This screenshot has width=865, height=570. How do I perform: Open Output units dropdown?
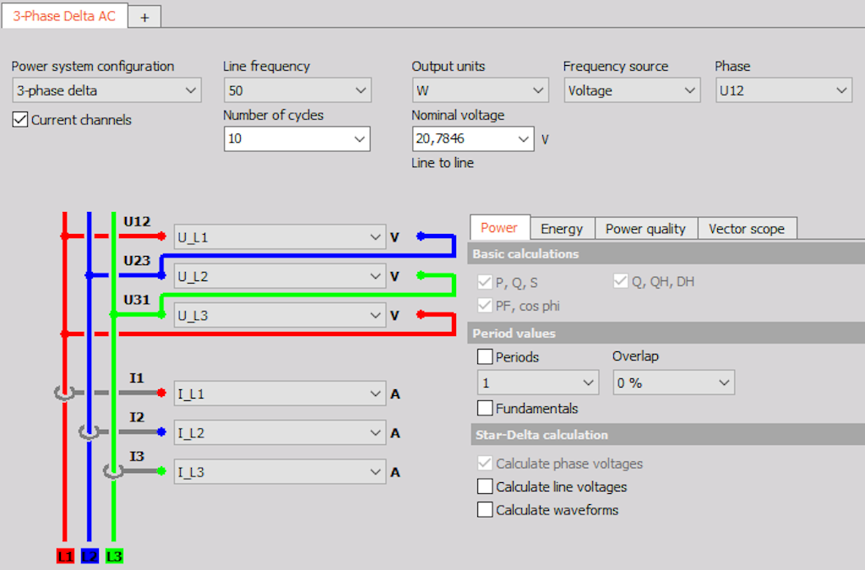pyautogui.click(x=480, y=90)
